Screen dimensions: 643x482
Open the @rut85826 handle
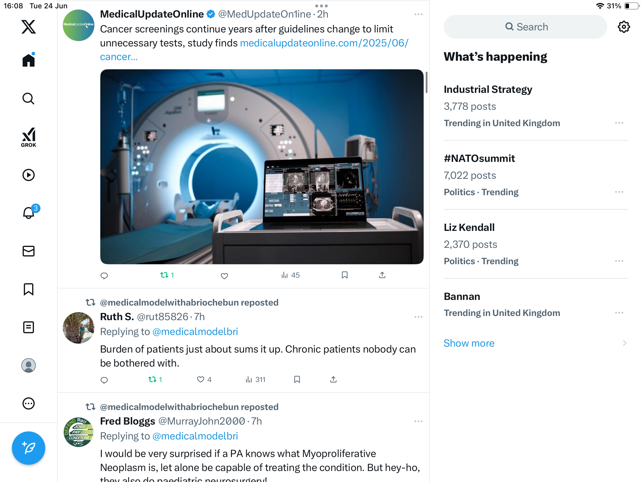pos(163,317)
